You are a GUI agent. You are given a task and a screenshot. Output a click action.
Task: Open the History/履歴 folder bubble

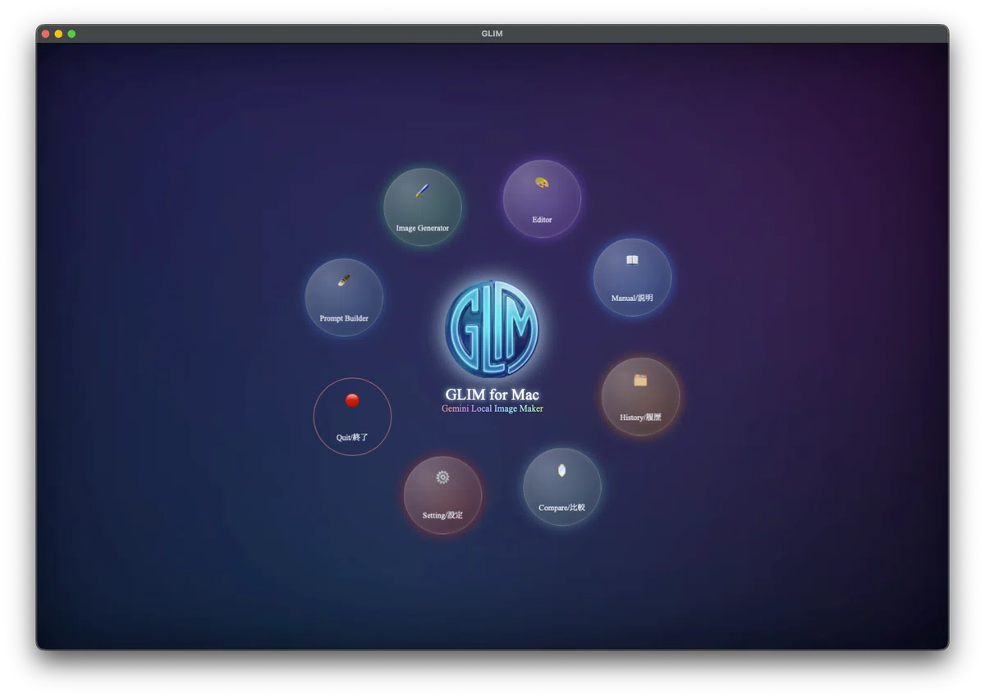pos(640,396)
